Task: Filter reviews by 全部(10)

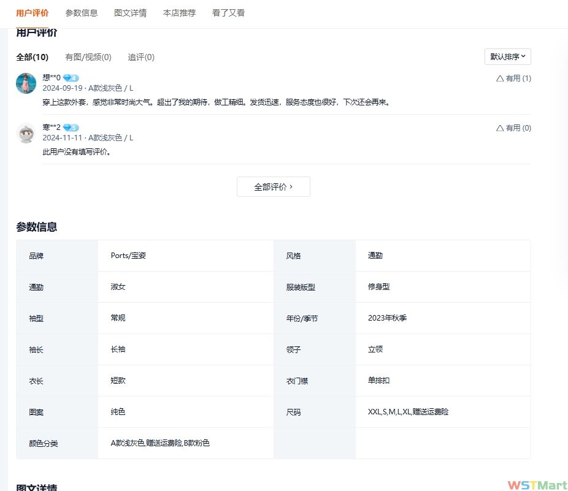Action: point(32,57)
